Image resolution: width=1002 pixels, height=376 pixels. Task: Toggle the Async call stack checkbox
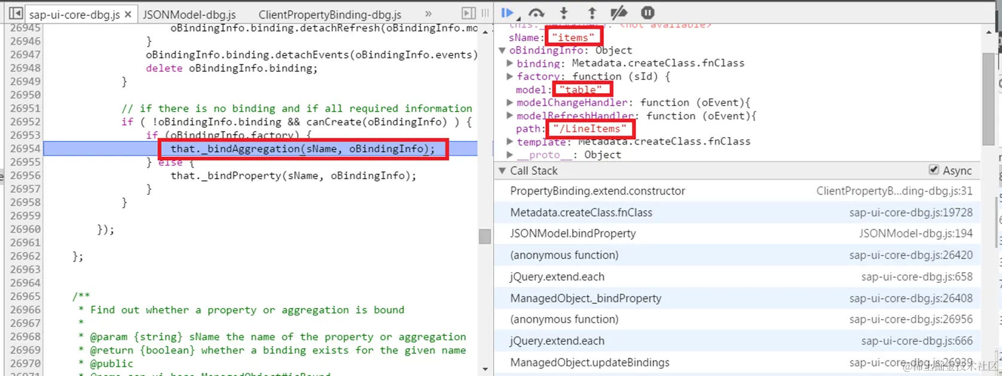point(934,170)
